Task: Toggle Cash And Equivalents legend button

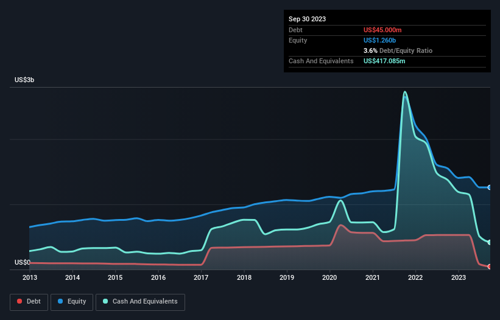Action: 140,302
